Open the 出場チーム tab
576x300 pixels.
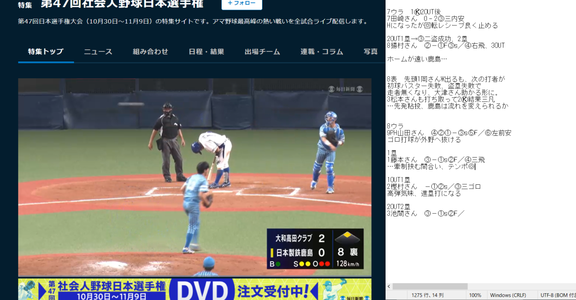point(263,52)
